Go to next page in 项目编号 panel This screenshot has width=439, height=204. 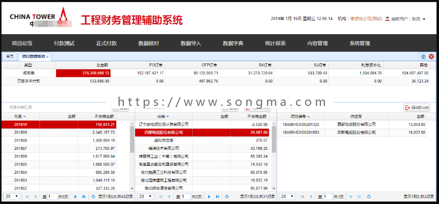pyautogui.click(x=351, y=197)
